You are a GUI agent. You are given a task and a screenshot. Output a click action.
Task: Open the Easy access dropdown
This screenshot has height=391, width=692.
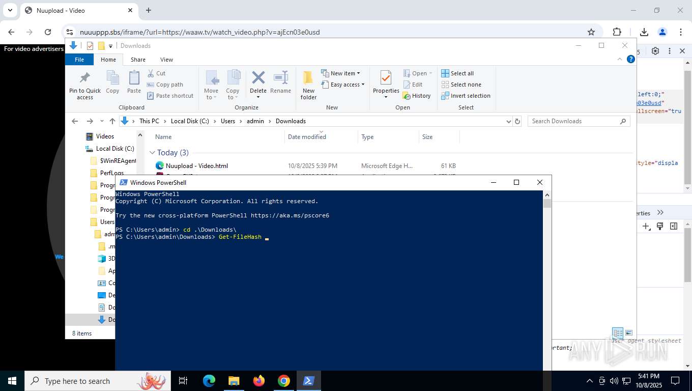click(343, 85)
